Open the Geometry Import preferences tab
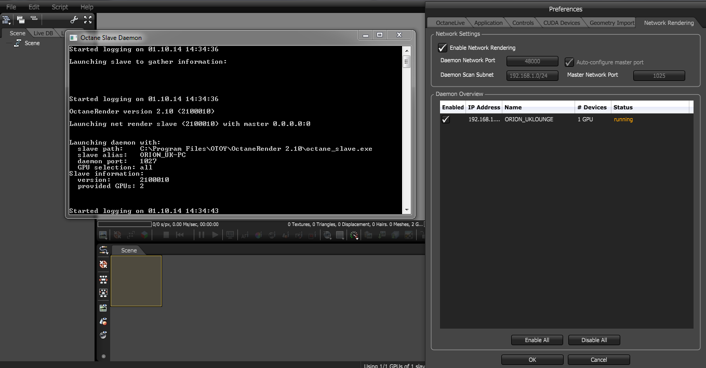Screen dimensions: 706x368 pyautogui.click(x=612, y=23)
